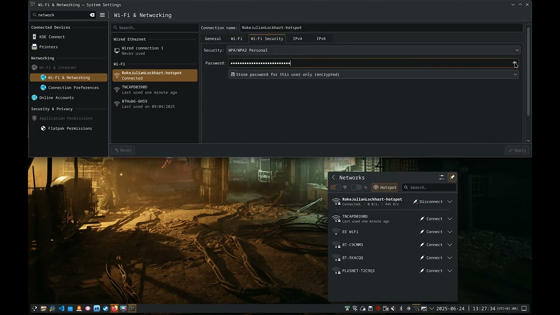Toggle the airplane mode switch in the Networks popup

[x=357, y=187]
